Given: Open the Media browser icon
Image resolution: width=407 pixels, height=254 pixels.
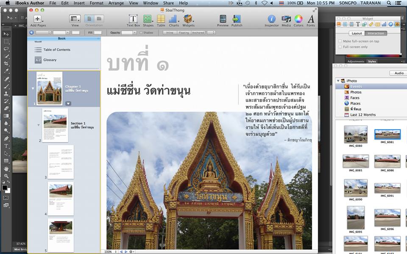Looking at the screenshot, I should (286, 19).
